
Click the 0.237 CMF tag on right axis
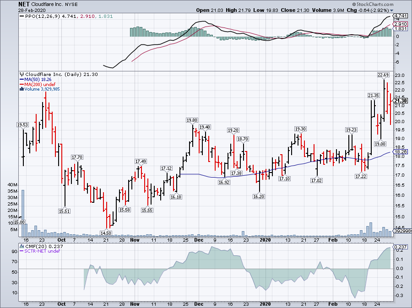point(401,247)
